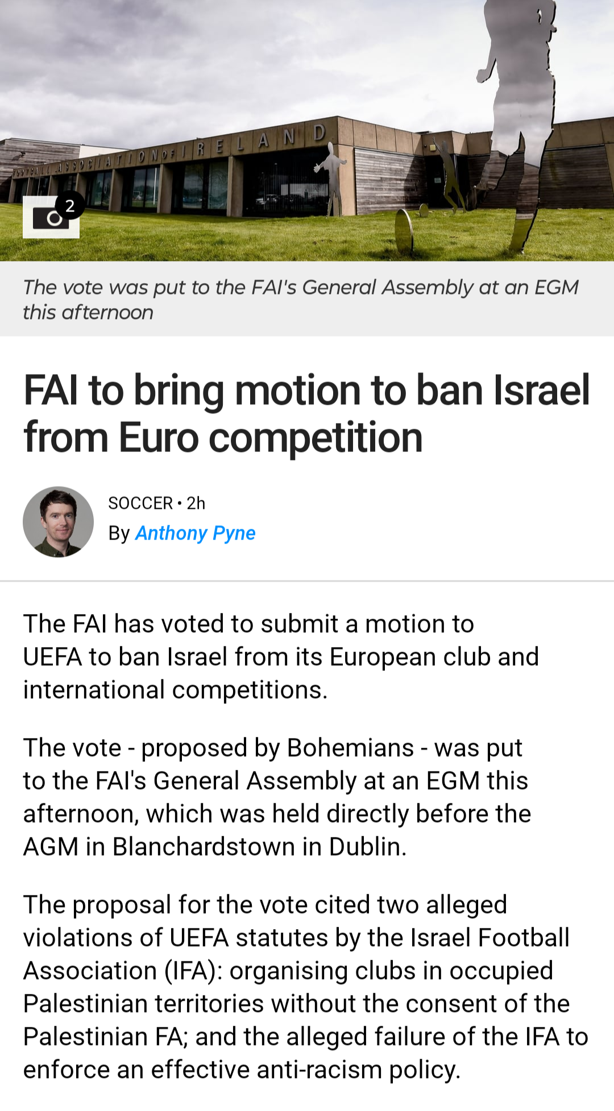Tap the word "Blanchardstown" in the article

(204, 847)
